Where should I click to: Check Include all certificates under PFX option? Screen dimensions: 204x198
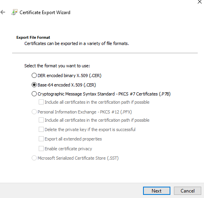coord(41,120)
